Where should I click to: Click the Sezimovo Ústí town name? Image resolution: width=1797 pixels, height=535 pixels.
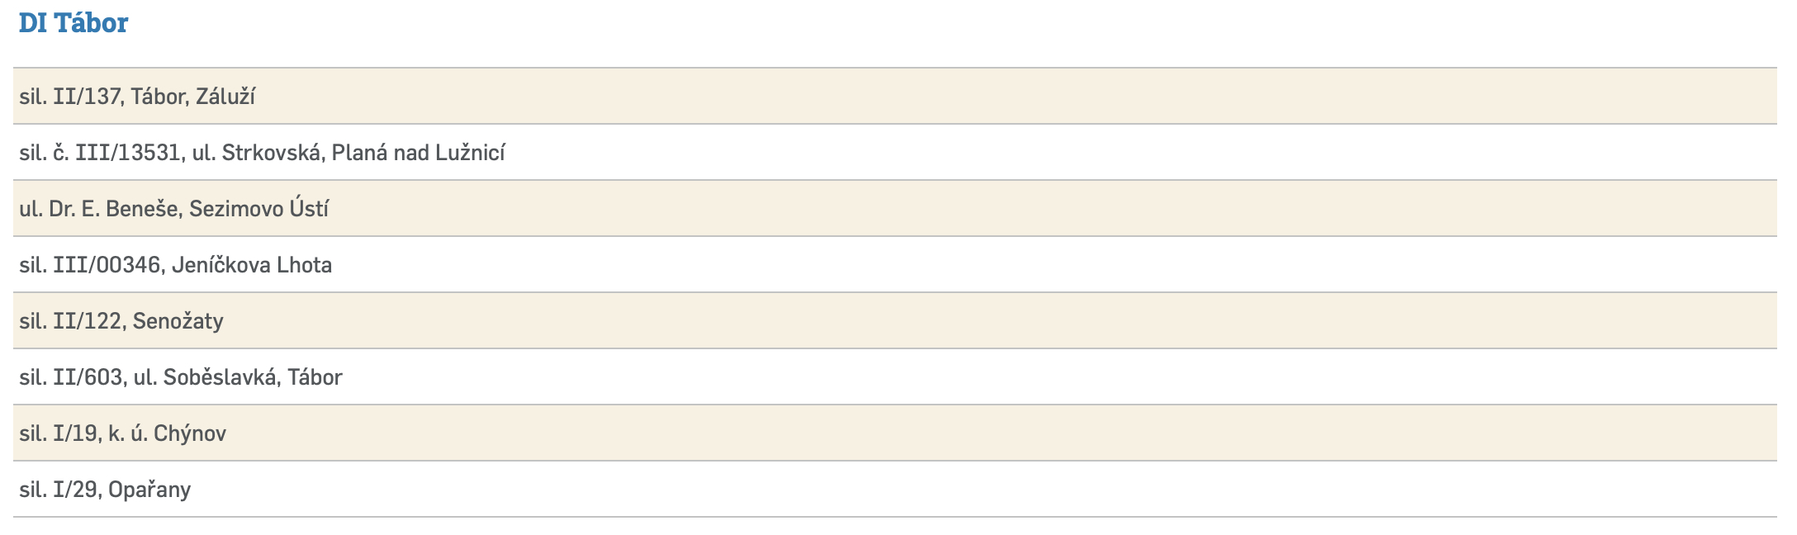[x=258, y=209]
